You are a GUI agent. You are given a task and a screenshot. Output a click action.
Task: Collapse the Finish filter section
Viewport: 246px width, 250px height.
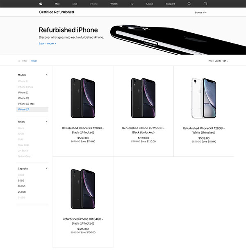pyautogui.click(x=47, y=122)
